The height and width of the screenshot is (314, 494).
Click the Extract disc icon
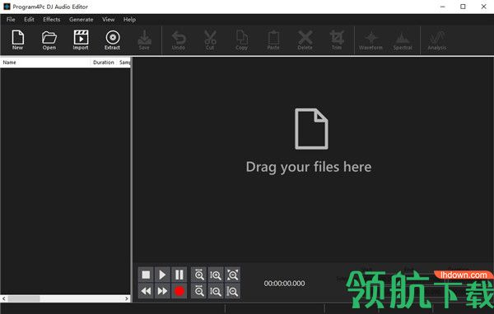[113, 39]
